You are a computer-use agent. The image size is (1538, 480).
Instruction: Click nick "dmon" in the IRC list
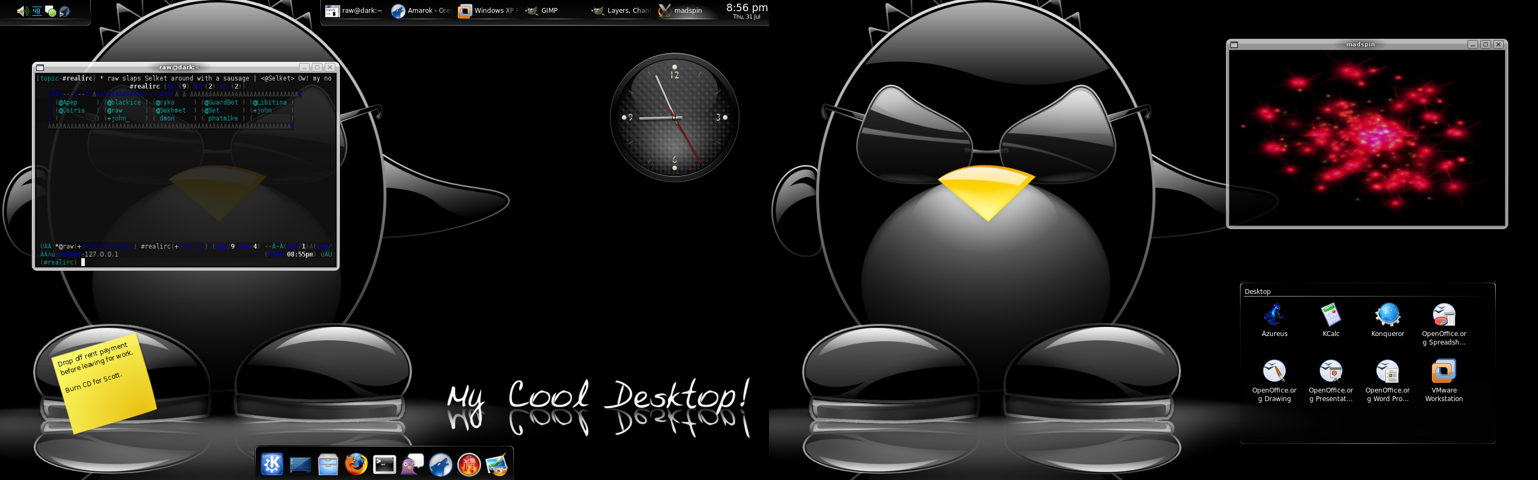point(167,118)
